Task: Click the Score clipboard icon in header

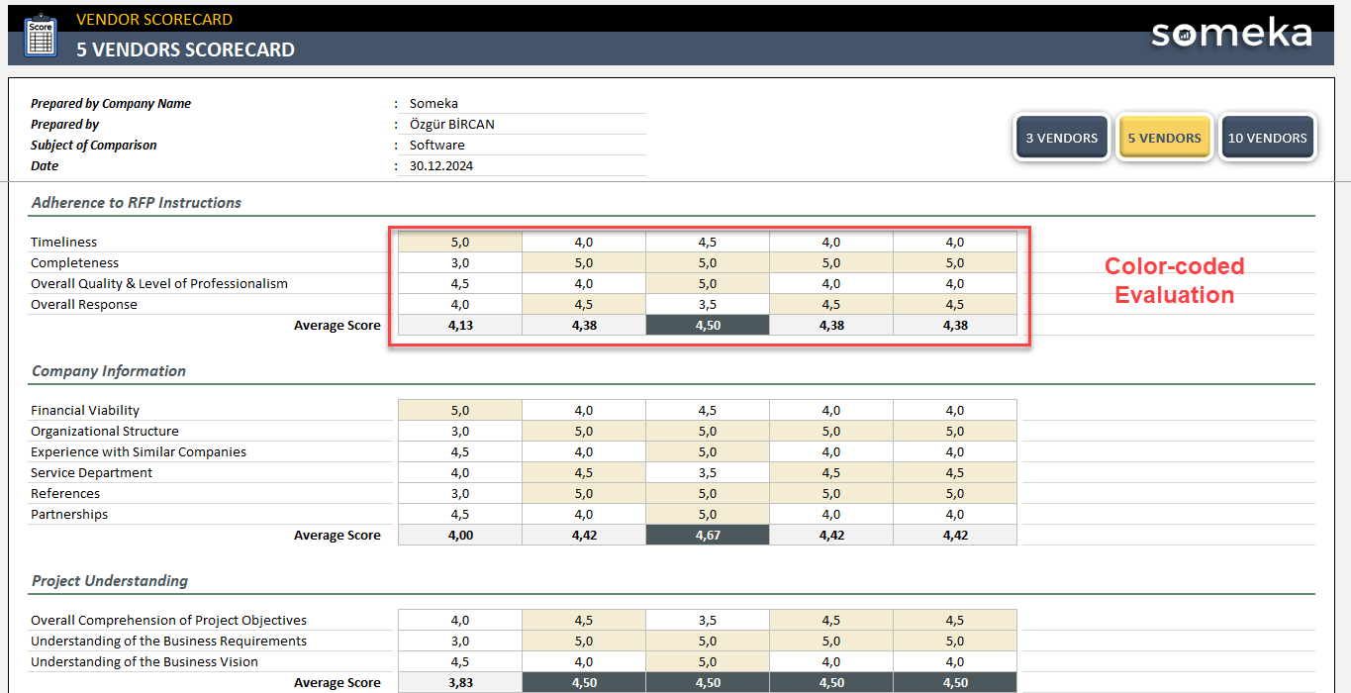Action: point(40,35)
